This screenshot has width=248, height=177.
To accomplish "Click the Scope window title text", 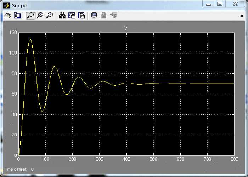I will point(19,6).
